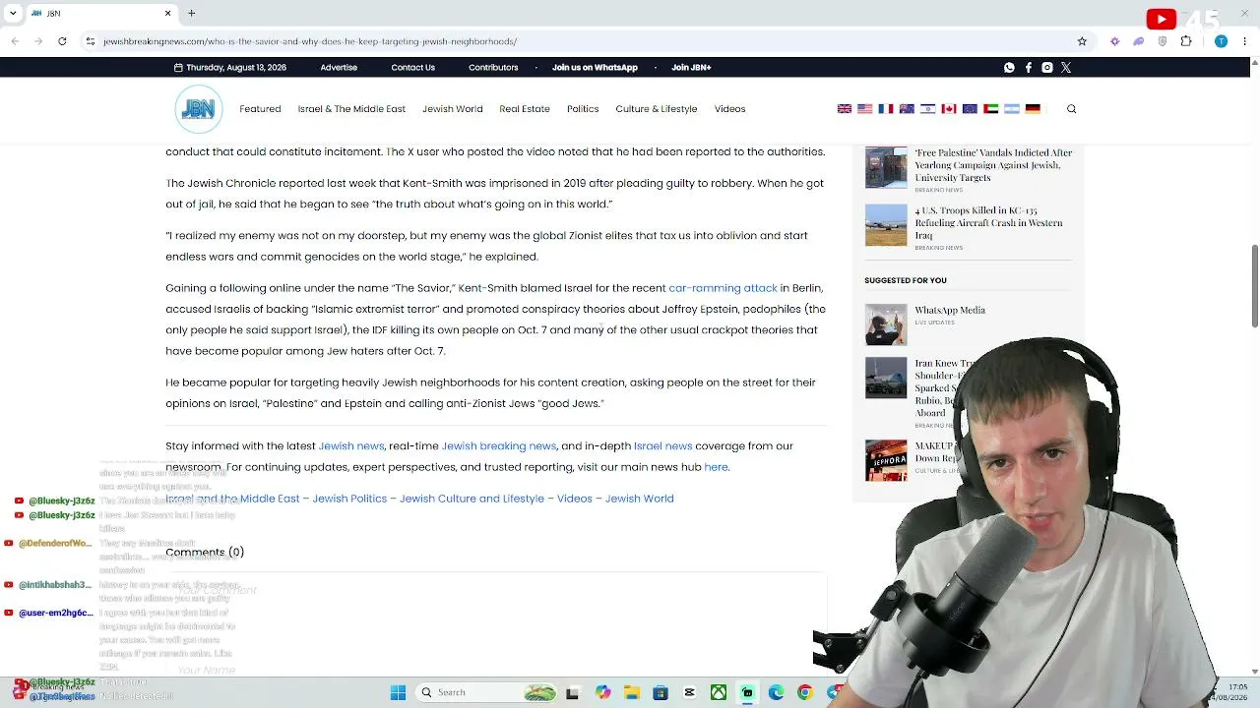Open the Jewish World footer link
1260x708 pixels.
pos(639,499)
